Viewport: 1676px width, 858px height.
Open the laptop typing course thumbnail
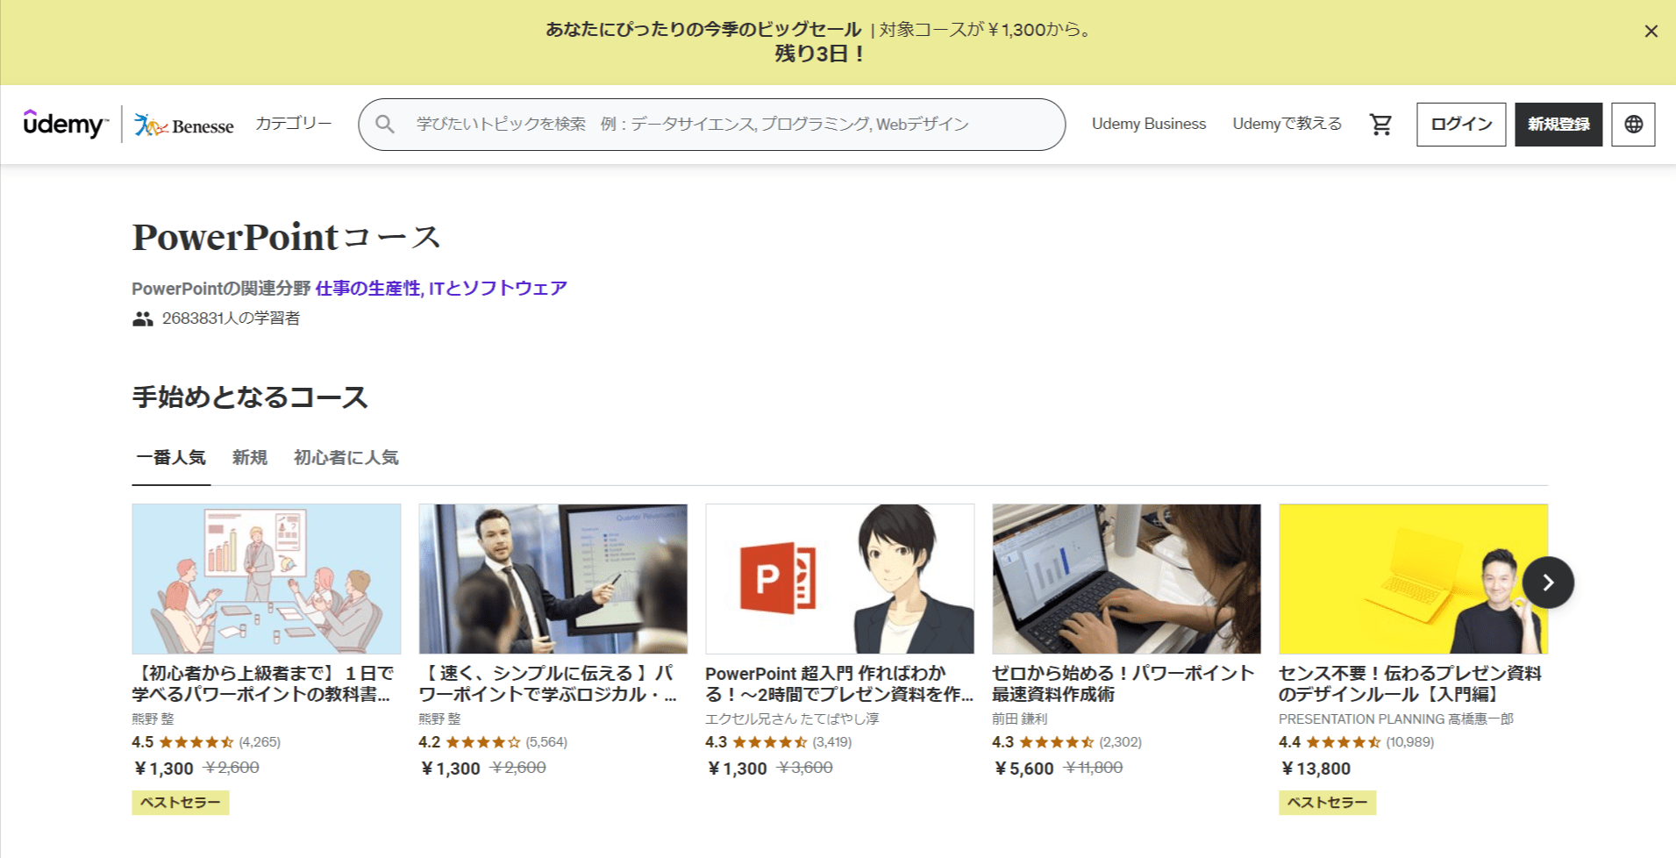coord(1126,579)
